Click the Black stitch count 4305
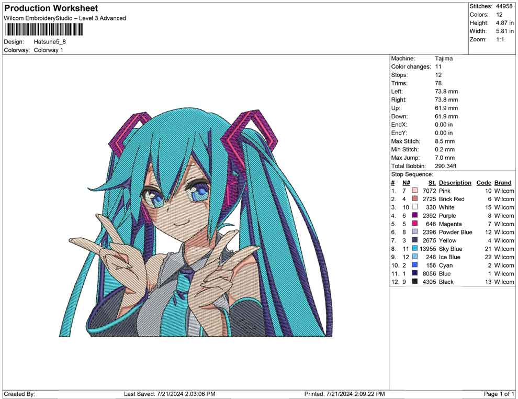The height and width of the screenshot is (399, 518). 429,282
